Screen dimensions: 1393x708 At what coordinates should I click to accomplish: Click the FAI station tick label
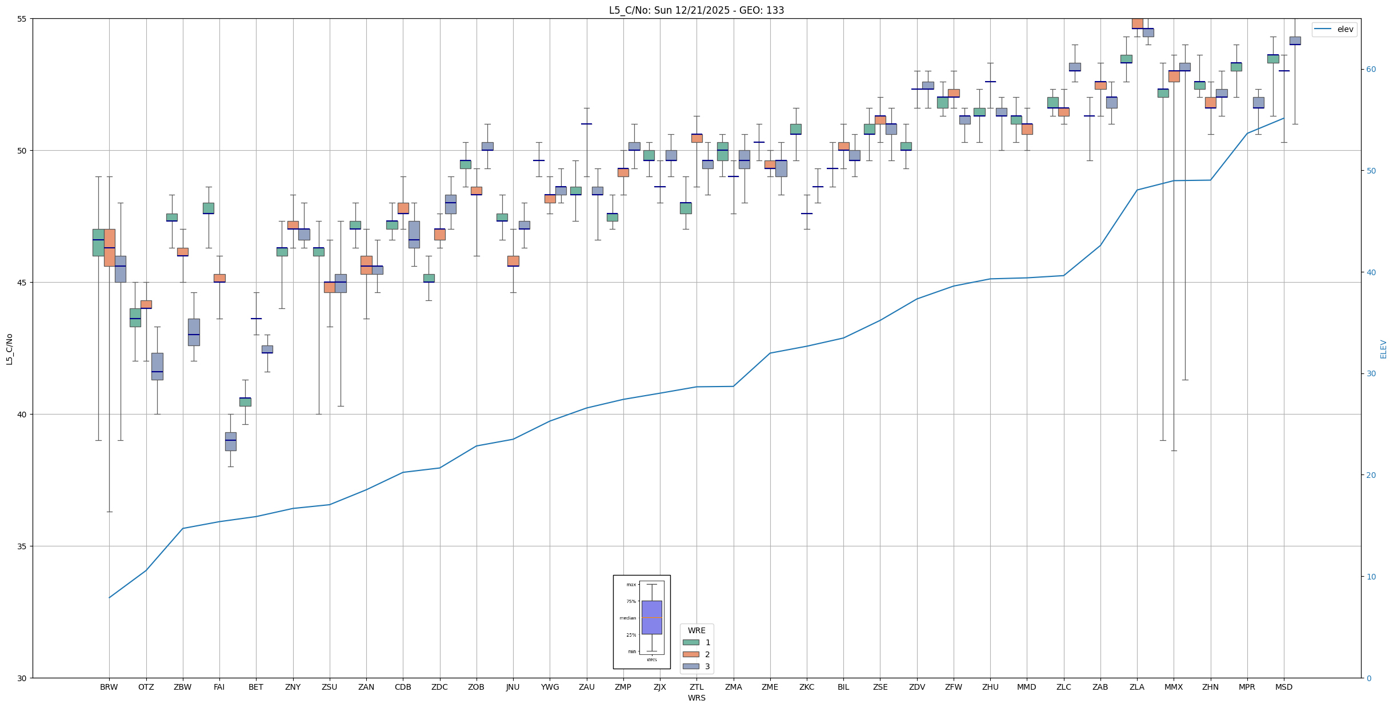click(219, 687)
